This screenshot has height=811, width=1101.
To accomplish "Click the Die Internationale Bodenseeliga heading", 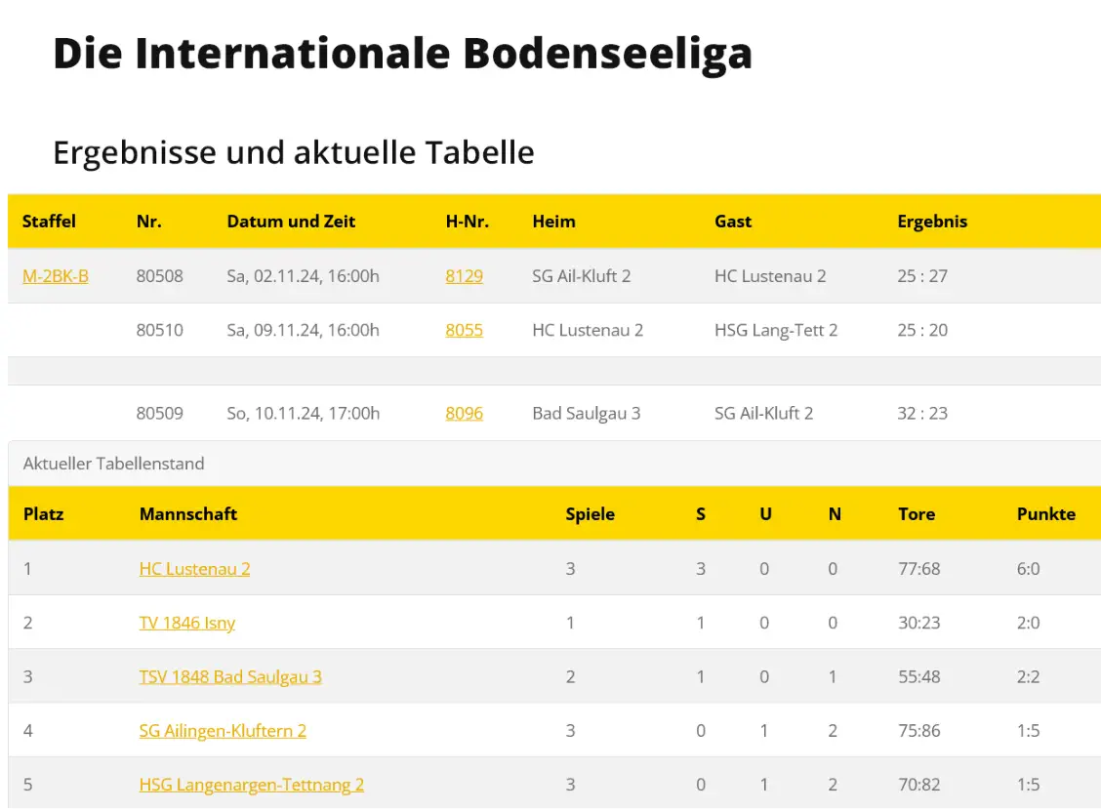I will coord(402,53).
